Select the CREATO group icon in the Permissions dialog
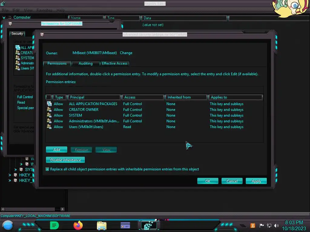The height and width of the screenshot is (232, 310). point(18,53)
